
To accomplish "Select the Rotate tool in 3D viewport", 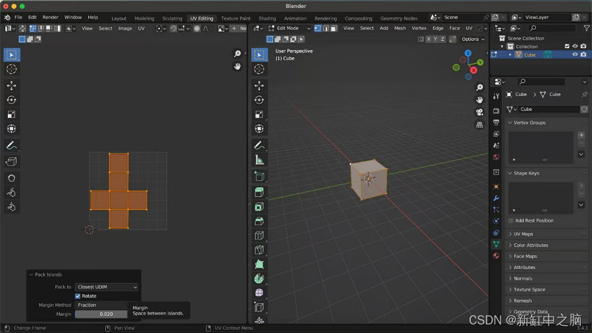I will [x=259, y=100].
